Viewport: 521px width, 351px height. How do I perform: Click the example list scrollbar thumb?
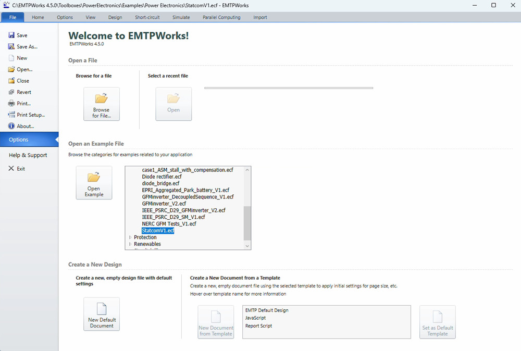[x=247, y=223]
